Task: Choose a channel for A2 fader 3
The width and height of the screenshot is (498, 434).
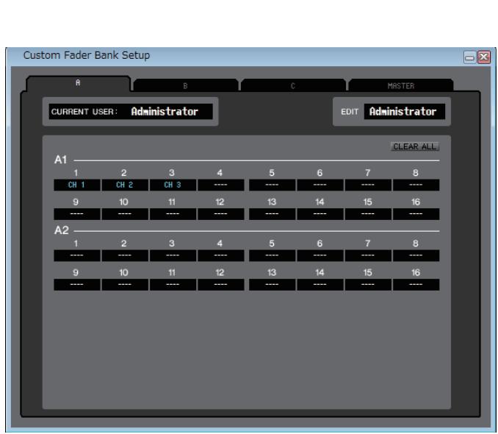Action: click(173, 255)
